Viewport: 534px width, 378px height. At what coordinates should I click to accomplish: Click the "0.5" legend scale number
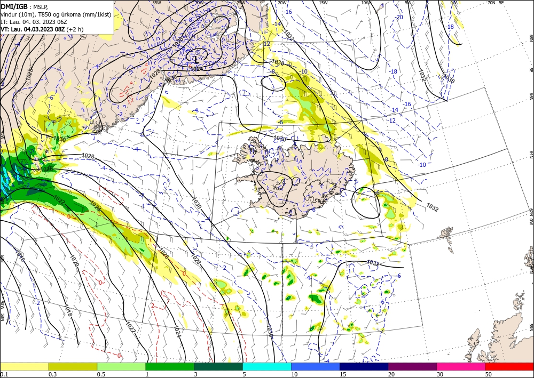101,374
